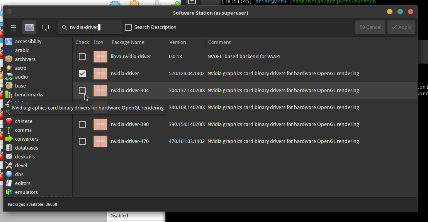Click the Apply button
This screenshot has height=222, width=428.
pyautogui.click(x=401, y=27)
